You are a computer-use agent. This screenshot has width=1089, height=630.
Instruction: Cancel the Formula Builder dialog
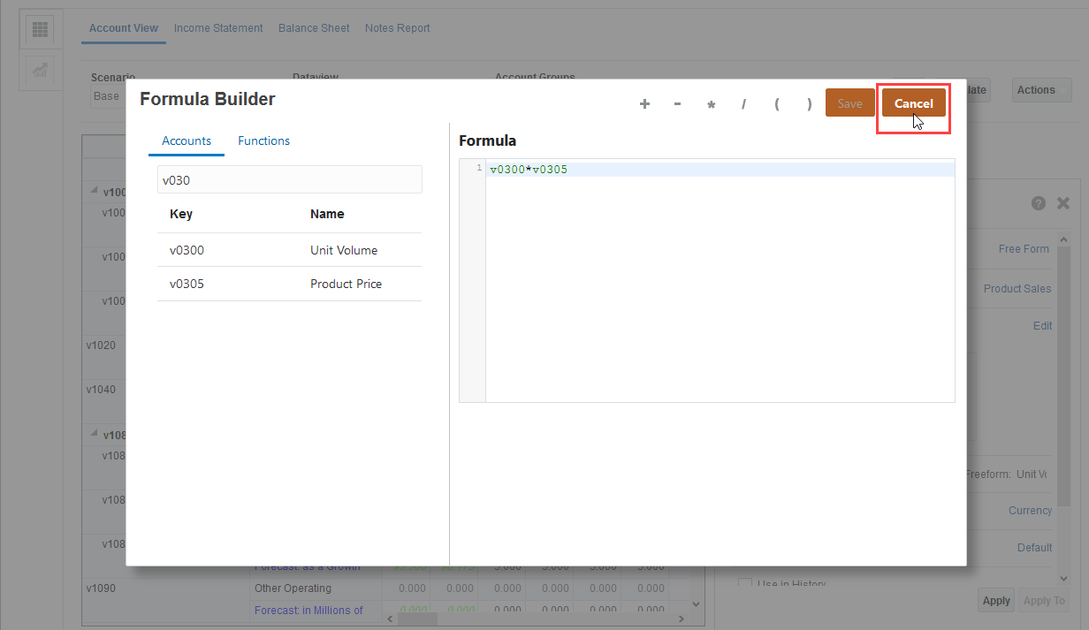[913, 103]
